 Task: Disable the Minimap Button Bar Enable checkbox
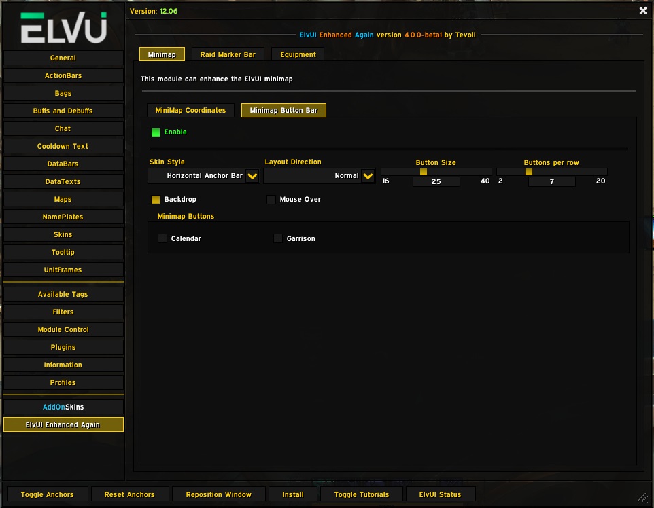tap(156, 132)
